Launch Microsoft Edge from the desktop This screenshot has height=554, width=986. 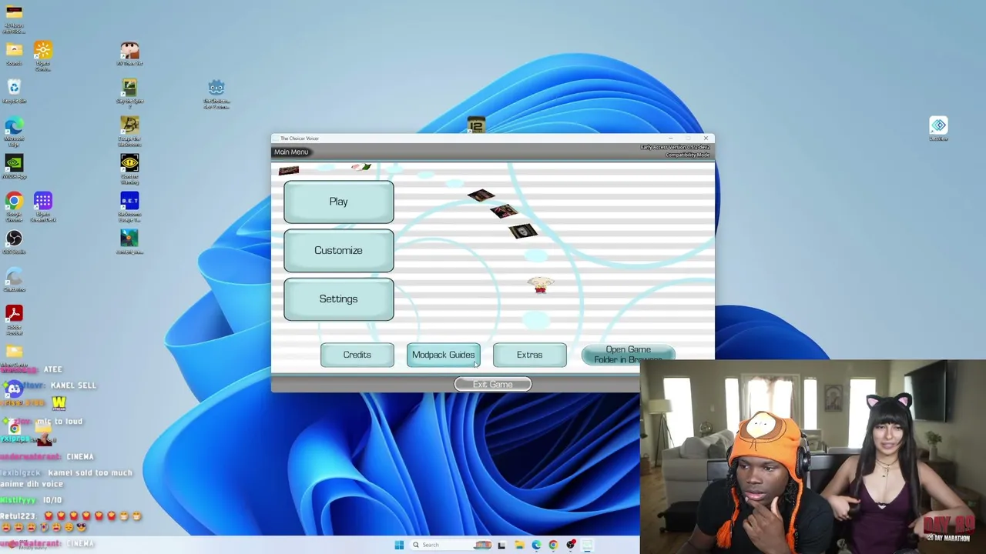coord(14,131)
